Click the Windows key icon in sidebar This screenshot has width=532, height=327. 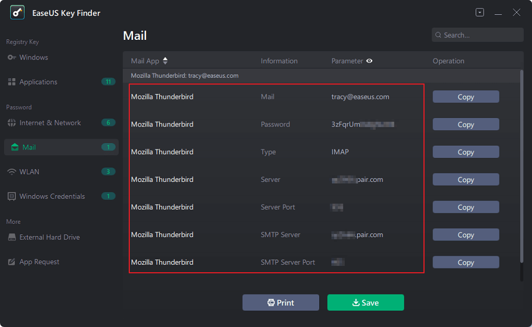[x=12, y=57]
